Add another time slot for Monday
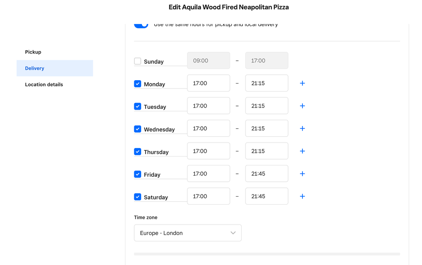The width and height of the screenshot is (422, 265). [302, 84]
